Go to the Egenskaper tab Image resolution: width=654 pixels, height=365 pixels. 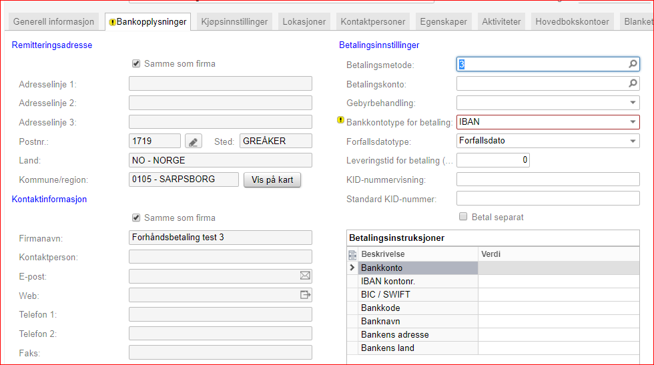[x=443, y=22]
